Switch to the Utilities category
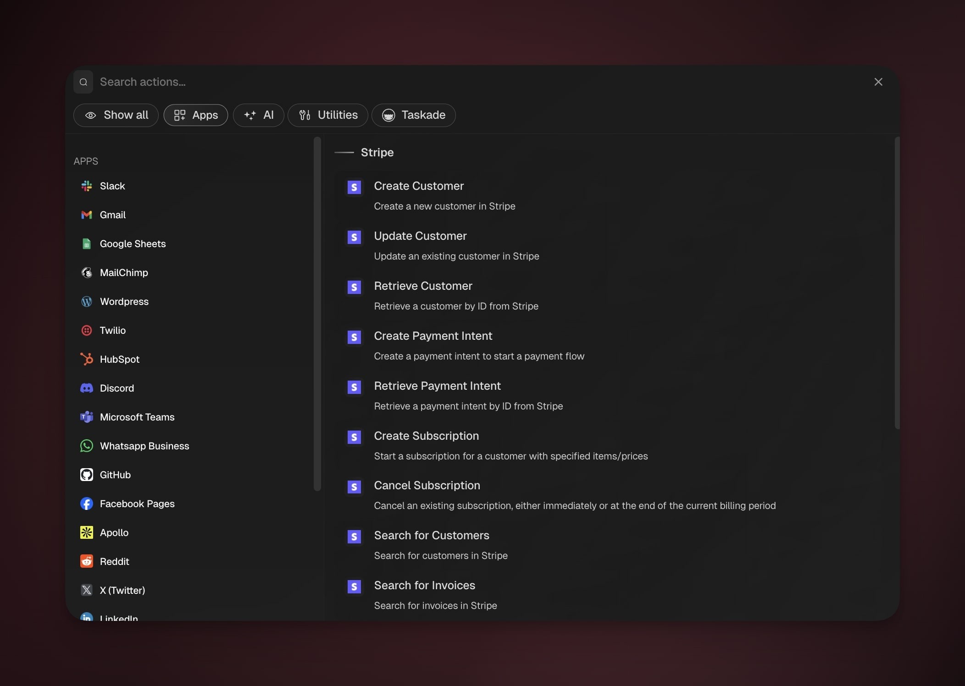The height and width of the screenshot is (686, 965). point(328,115)
